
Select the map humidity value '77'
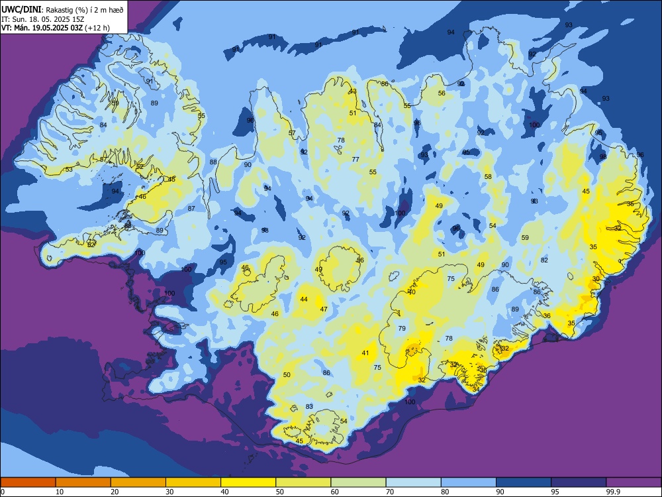tap(355, 159)
